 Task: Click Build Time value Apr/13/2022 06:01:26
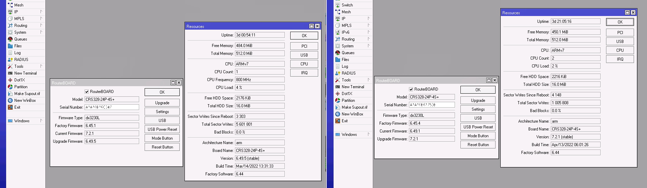576,145
